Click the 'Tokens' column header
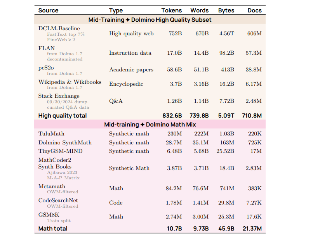This screenshot has height=236, width=313. pos(172,10)
